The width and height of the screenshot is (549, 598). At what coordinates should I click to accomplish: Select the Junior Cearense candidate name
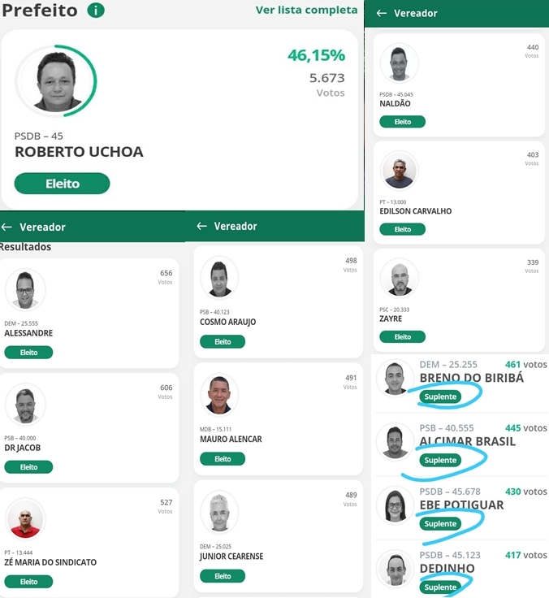(231, 557)
